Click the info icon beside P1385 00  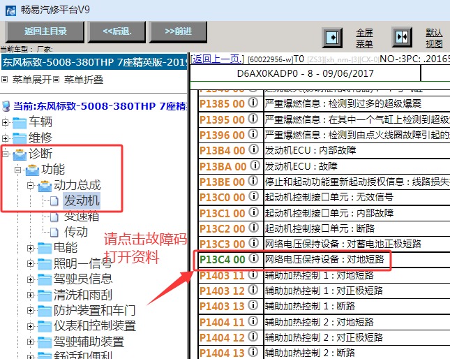click(x=253, y=102)
